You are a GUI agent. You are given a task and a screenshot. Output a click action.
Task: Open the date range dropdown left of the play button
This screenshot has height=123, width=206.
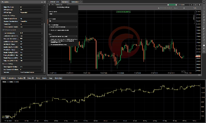click(183, 5)
